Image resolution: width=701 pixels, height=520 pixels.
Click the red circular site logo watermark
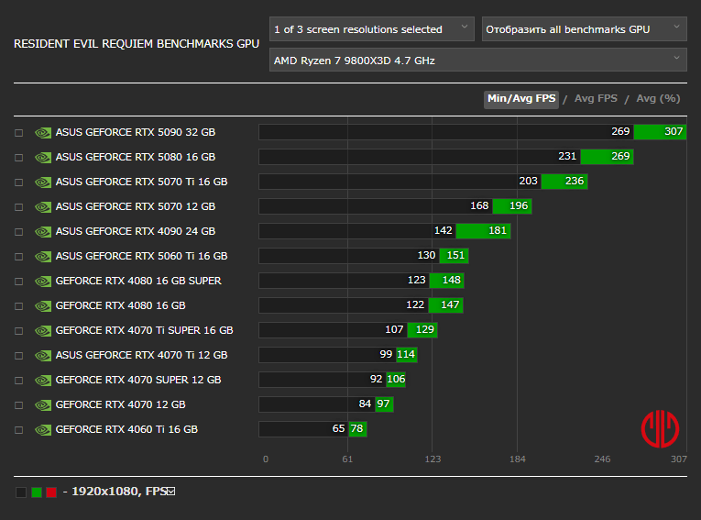pyautogui.click(x=659, y=426)
